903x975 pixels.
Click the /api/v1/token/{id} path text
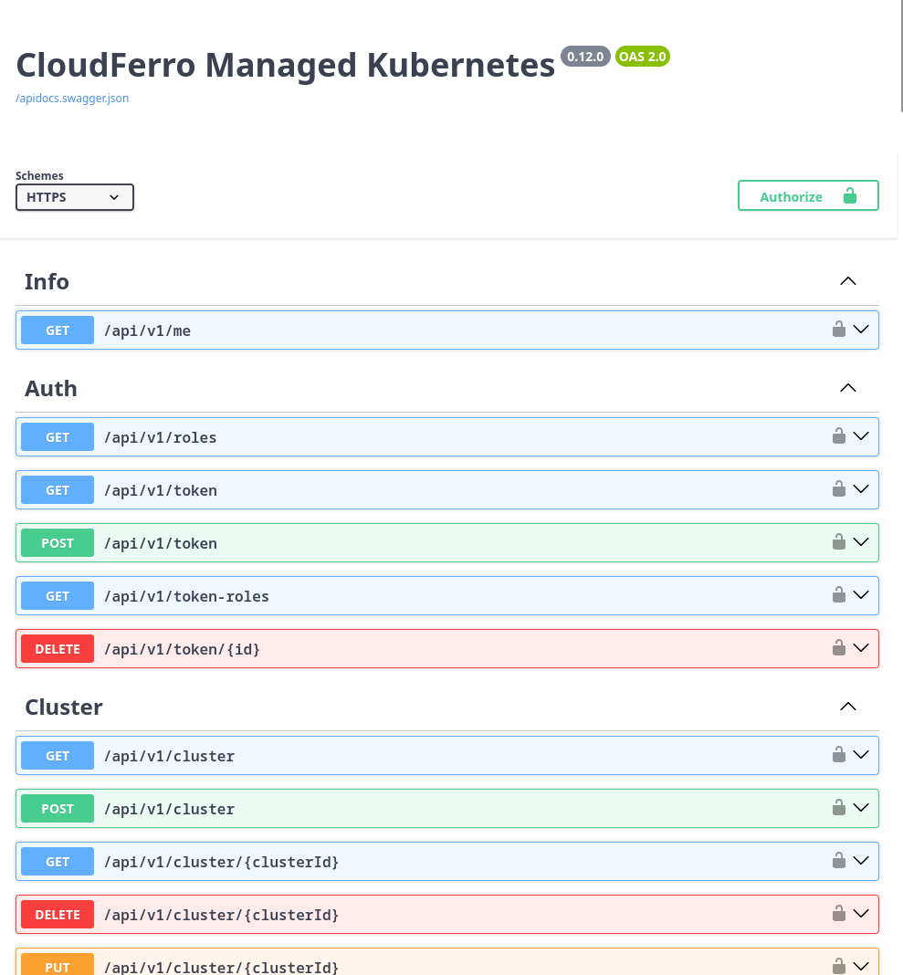coord(183,649)
